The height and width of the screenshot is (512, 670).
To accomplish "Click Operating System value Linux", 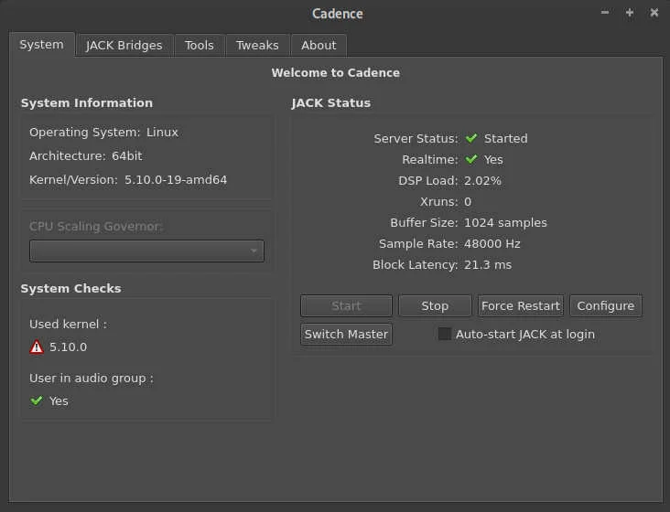I will [162, 133].
